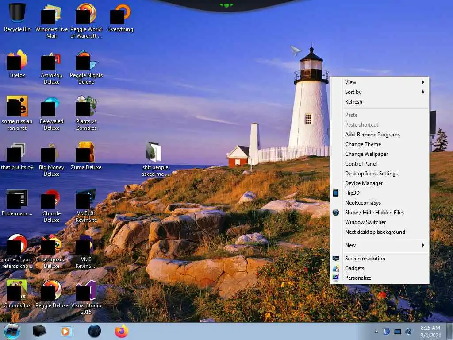This screenshot has width=453, height=340.
Task: Select the Peggle Deluxe desktop icon
Action: coord(51,294)
